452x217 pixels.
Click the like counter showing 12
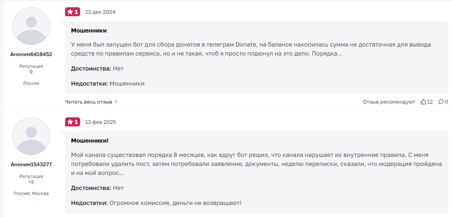coord(429,102)
